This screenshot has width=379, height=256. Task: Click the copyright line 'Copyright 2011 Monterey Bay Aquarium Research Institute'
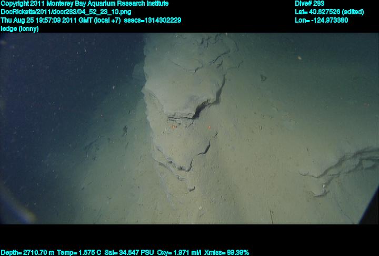coord(85,4)
